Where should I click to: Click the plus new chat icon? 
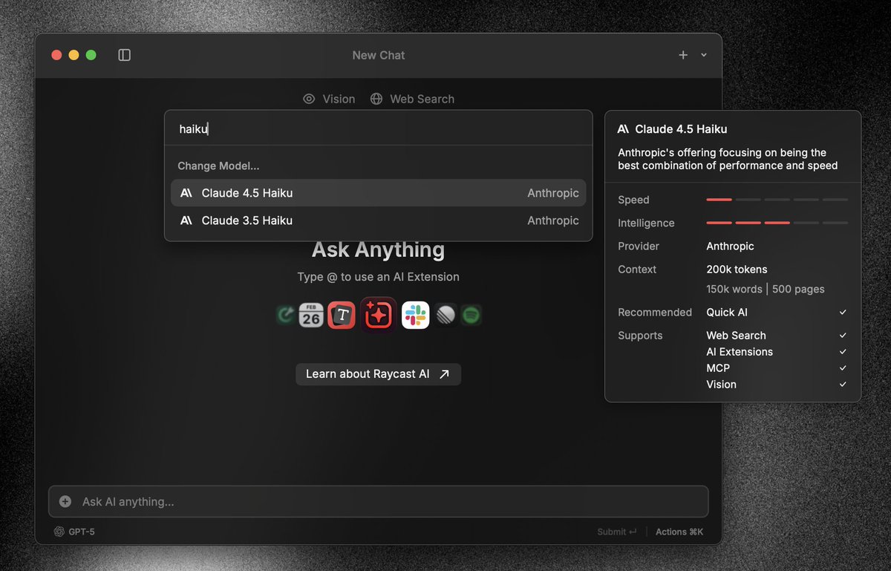[x=683, y=55]
